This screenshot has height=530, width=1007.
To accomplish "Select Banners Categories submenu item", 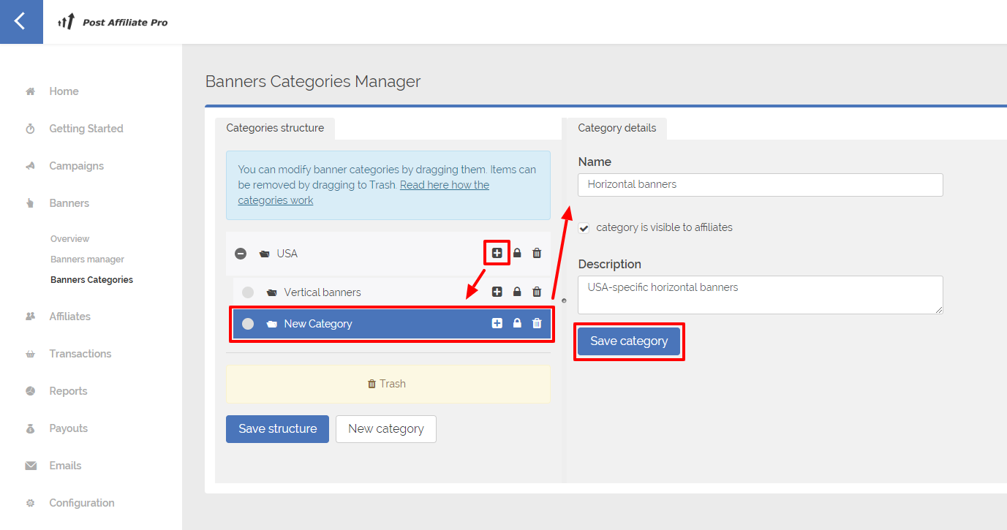I will point(91,280).
